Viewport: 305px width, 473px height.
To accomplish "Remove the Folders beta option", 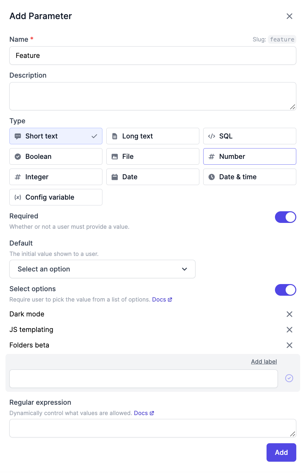I will tap(289, 345).
